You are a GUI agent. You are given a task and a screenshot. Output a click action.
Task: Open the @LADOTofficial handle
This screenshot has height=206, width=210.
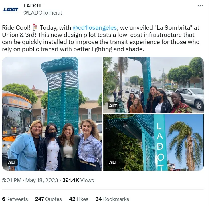pyautogui.click(x=43, y=13)
